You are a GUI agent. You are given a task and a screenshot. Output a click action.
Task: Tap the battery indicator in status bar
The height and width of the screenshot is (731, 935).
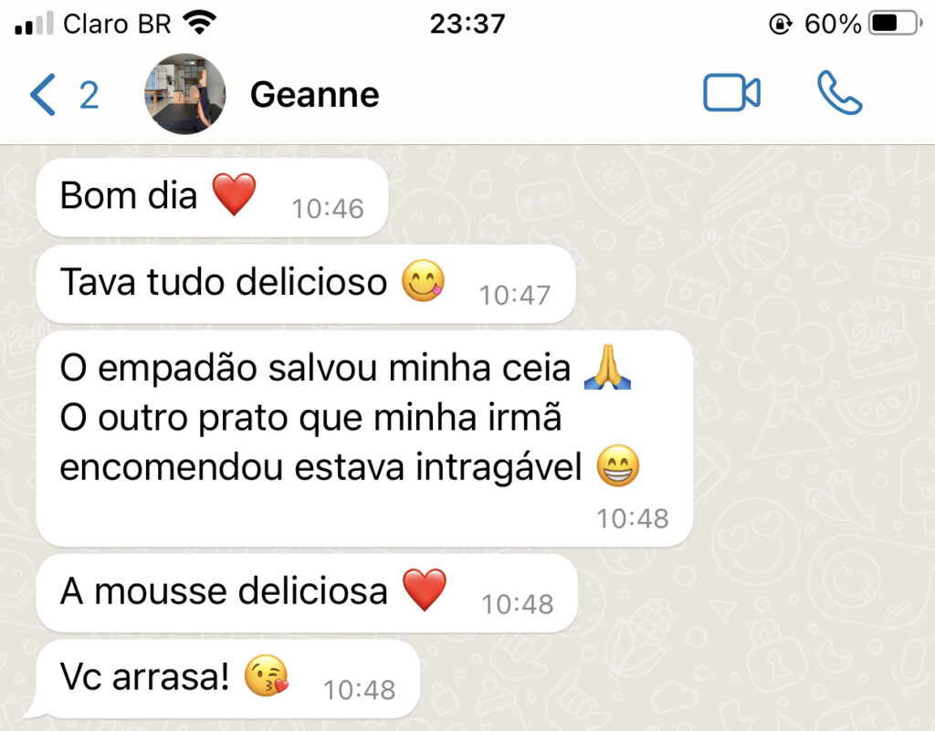(895, 24)
